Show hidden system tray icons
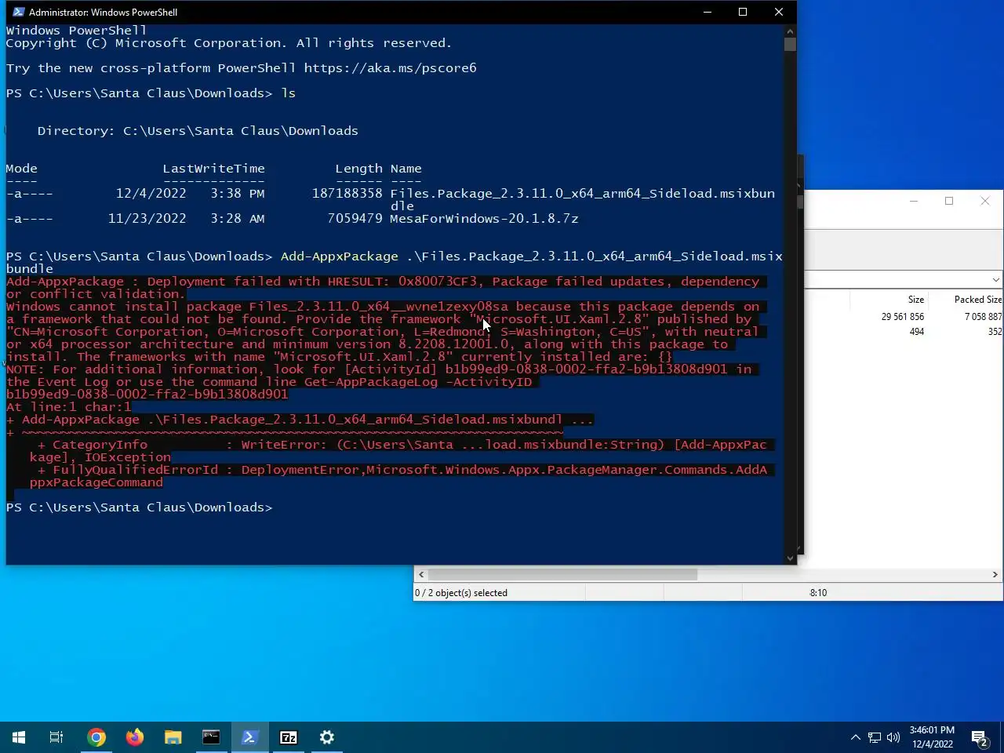 pos(856,737)
